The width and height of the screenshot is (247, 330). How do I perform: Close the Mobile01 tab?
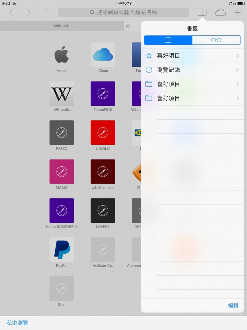tap(128, 26)
